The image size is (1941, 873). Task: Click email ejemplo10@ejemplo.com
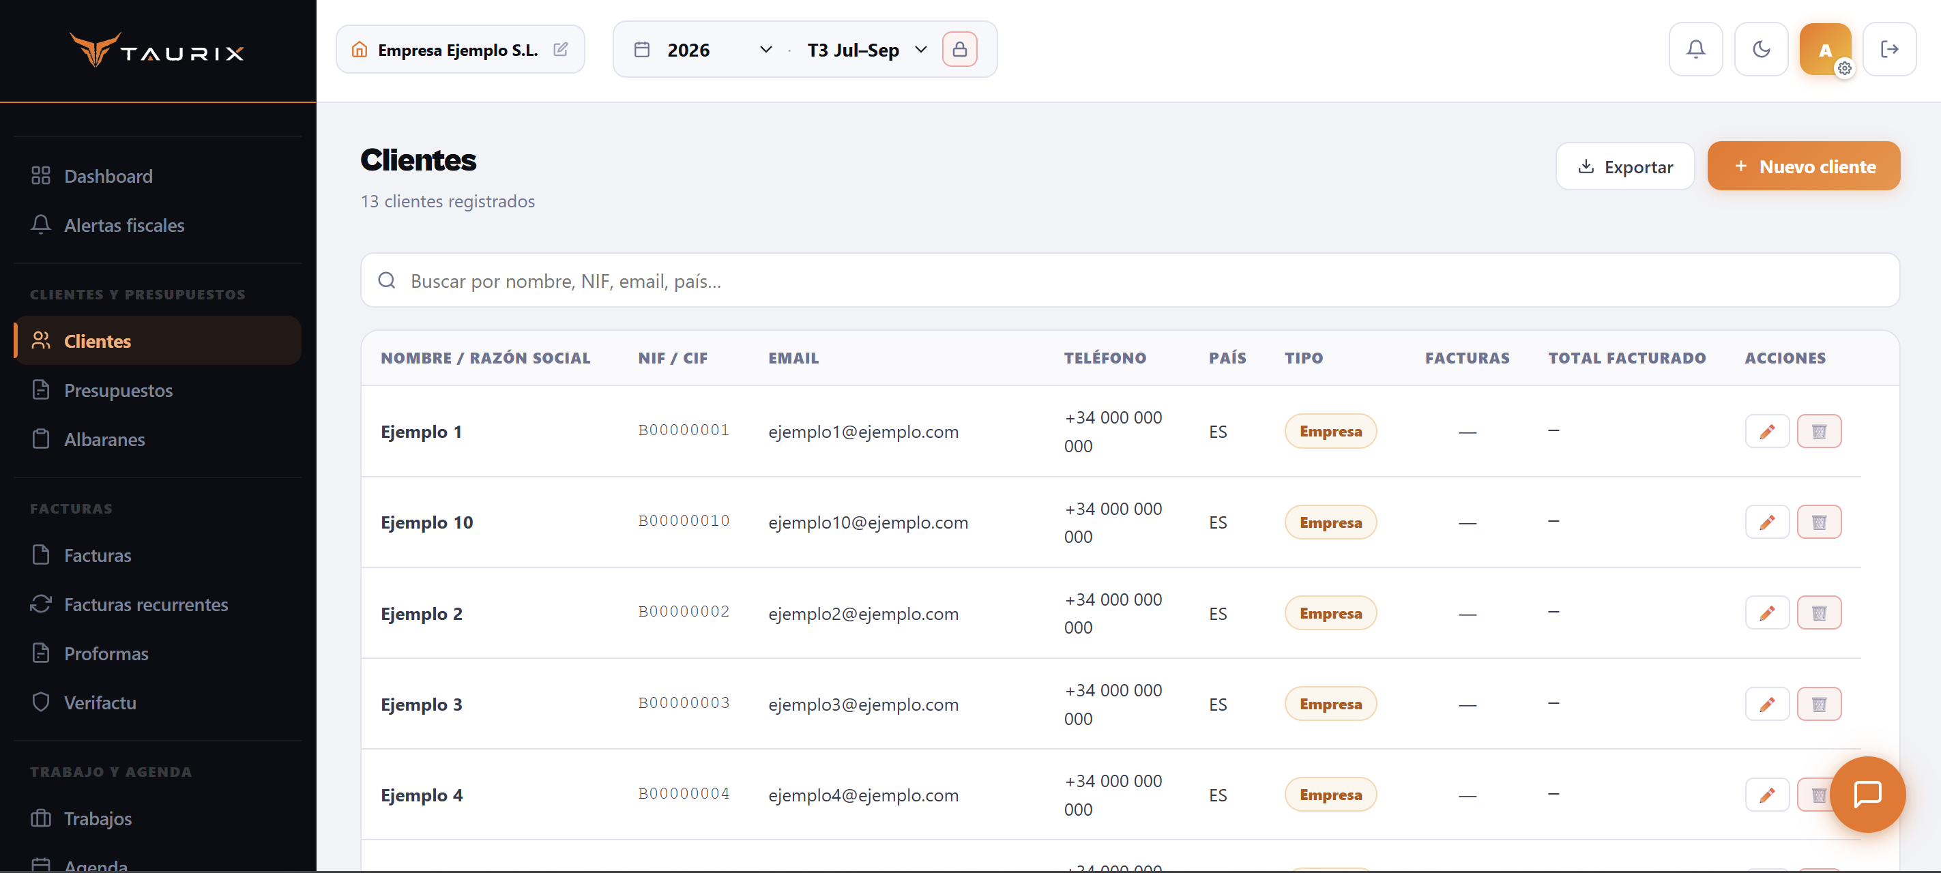[868, 522]
